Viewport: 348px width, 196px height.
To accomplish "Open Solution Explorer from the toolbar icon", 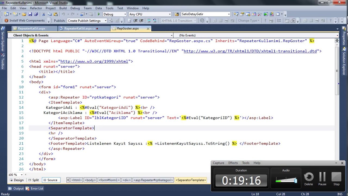I will pyautogui.click(x=236, y=14).
